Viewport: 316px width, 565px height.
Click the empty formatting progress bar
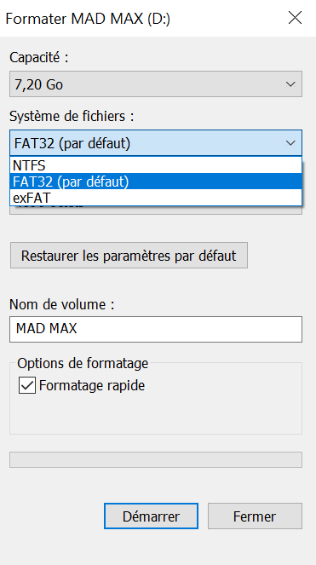pyautogui.click(x=156, y=460)
